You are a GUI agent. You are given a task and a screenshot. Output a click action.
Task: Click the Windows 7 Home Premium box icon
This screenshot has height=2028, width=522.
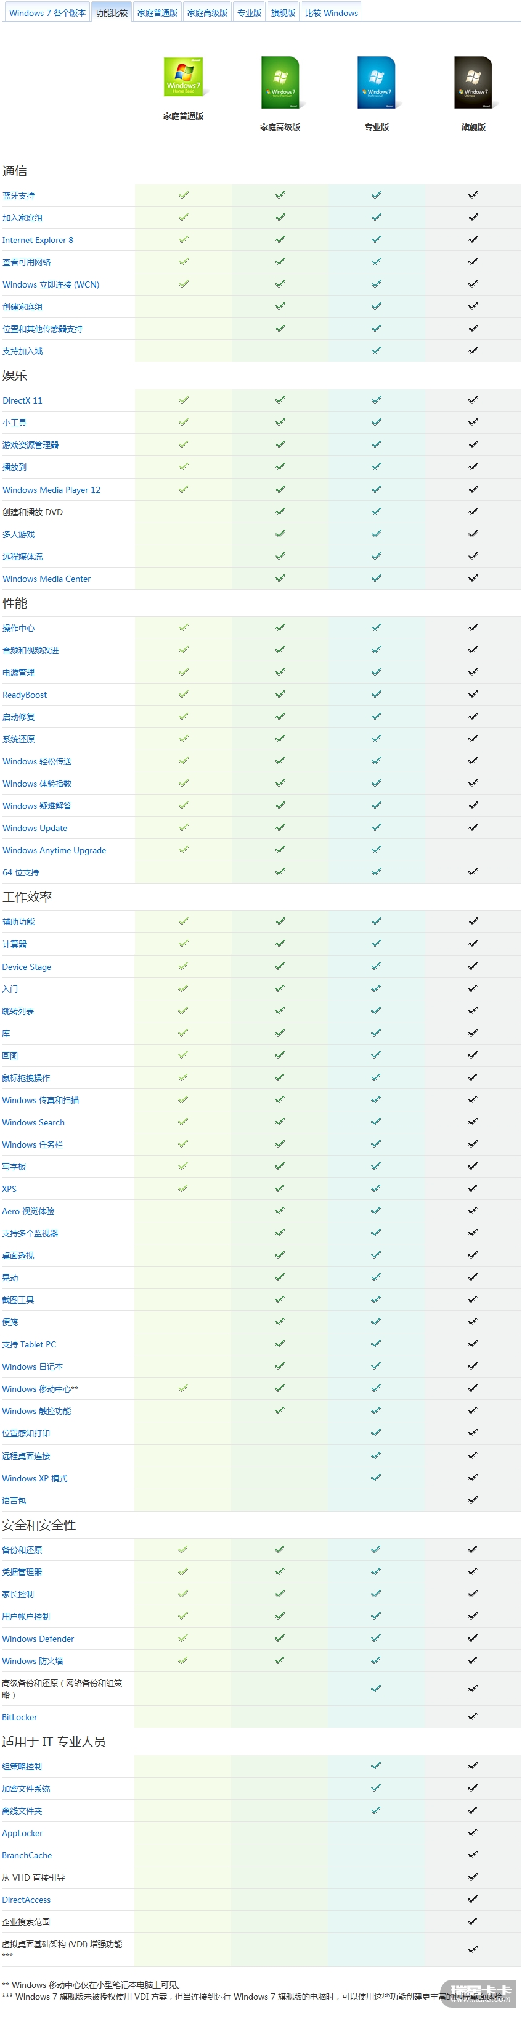pyautogui.click(x=280, y=82)
